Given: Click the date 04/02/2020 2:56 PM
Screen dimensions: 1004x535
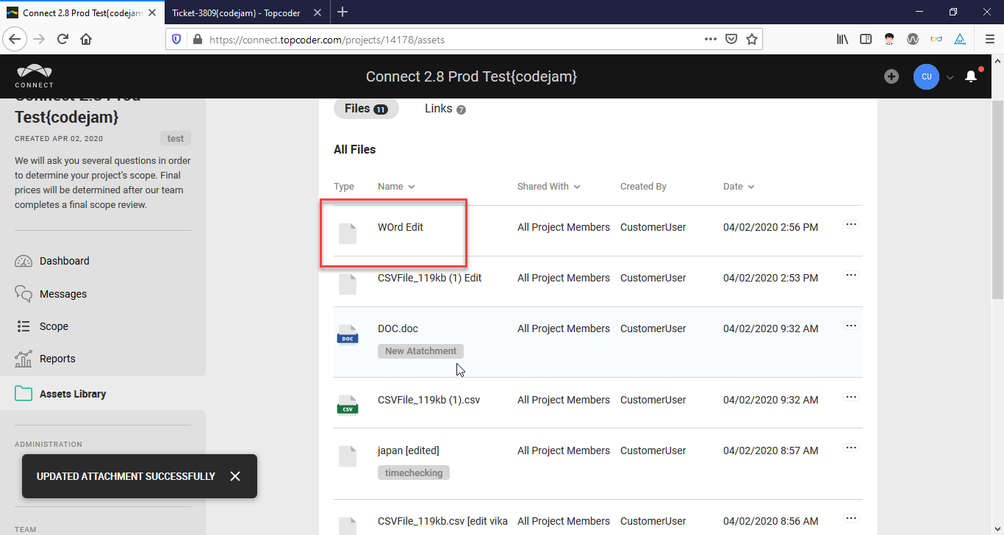Looking at the screenshot, I should pyautogui.click(x=770, y=227).
